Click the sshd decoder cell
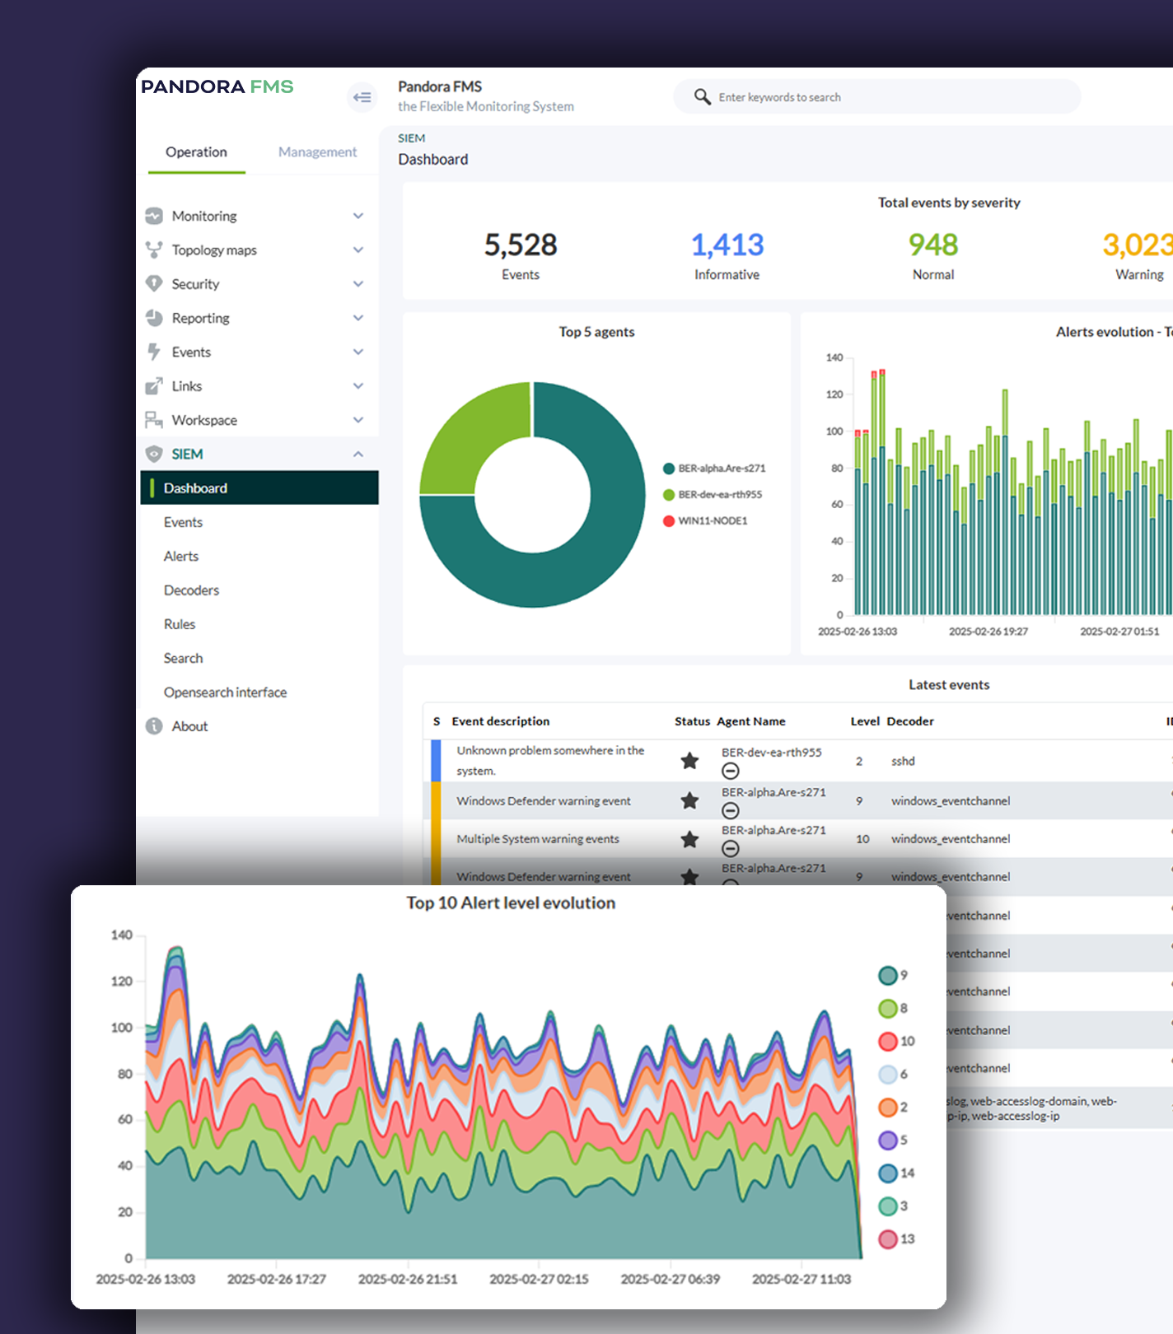 (903, 761)
